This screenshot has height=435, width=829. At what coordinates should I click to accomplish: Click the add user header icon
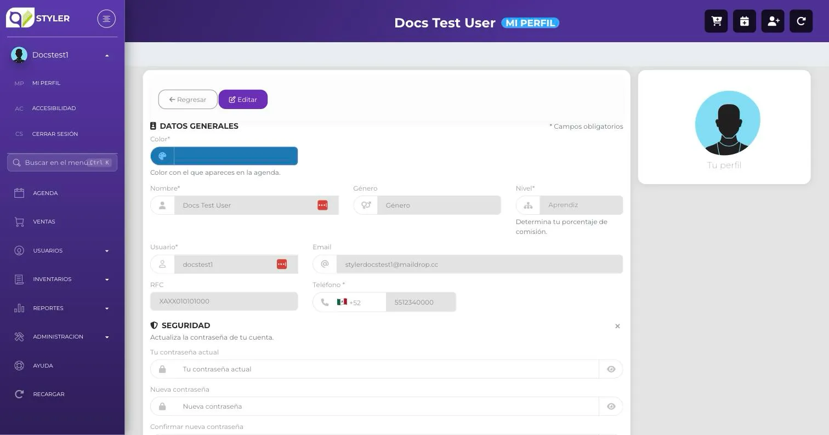coord(773,21)
